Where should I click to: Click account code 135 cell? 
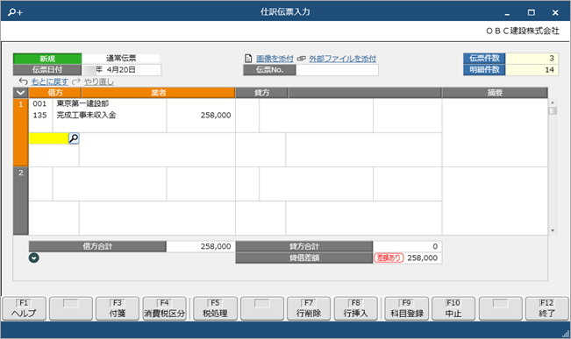pyautogui.click(x=39, y=116)
